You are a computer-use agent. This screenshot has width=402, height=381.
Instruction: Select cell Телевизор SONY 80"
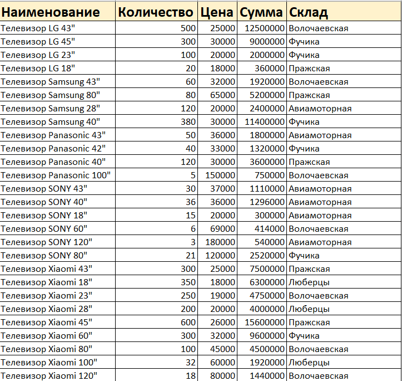point(57,255)
